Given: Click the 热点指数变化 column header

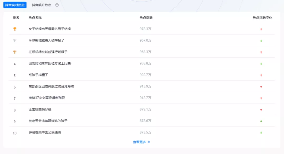Looking at the screenshot, I should (x=262, y=18).
